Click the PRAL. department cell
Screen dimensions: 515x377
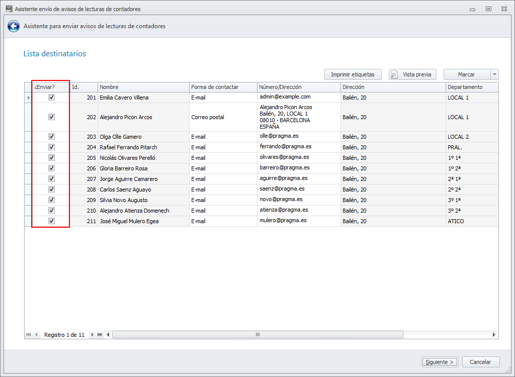pyautogui.click(x=472, y=147)
